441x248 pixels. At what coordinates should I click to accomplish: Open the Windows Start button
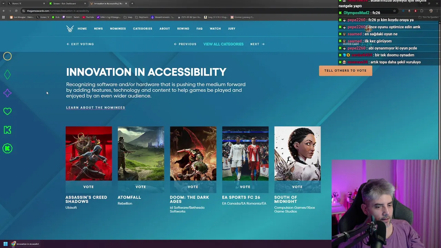coord(6,244)
